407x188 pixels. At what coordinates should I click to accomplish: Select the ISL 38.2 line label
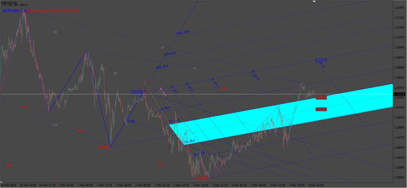point(190,141)
